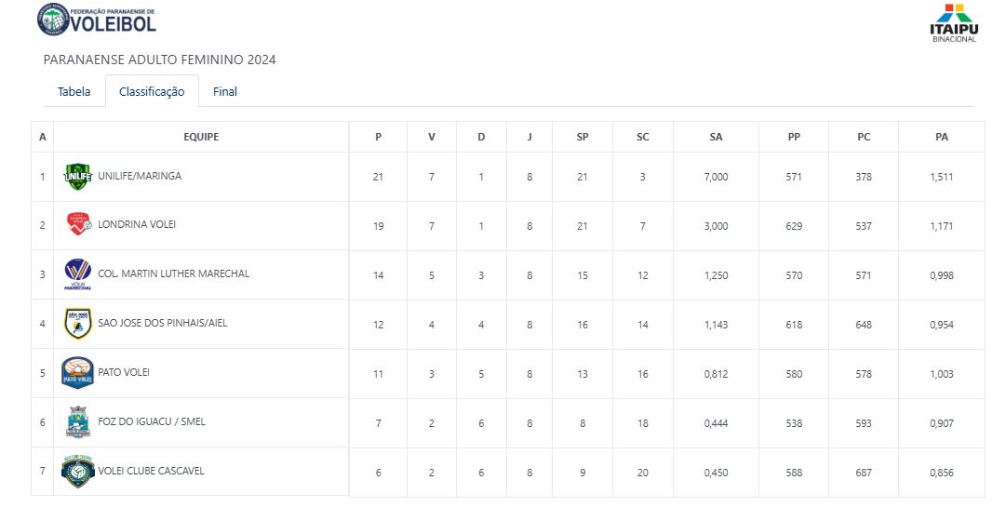Click the Itaipu Binacional sponsor logo
Viewport: 1006px width, 507px height.
point(954,23)
